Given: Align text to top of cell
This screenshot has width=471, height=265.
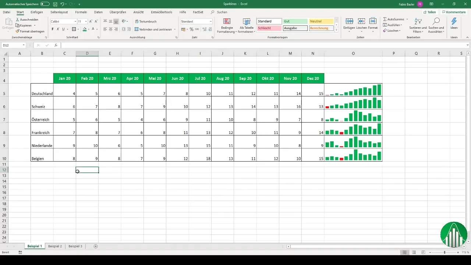Looking at the screenshot, I should [105, 21].
